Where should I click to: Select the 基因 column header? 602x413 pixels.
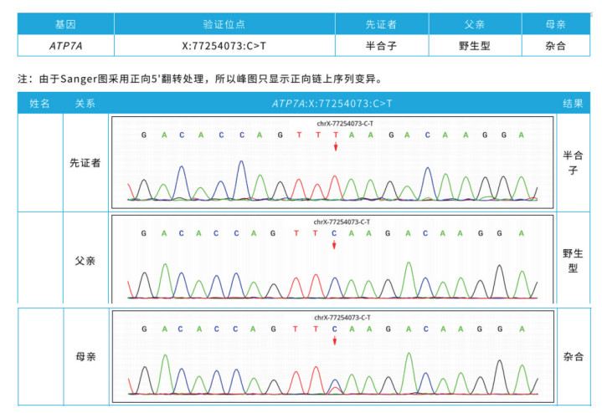pyautogui.click(x=65, y=23)
